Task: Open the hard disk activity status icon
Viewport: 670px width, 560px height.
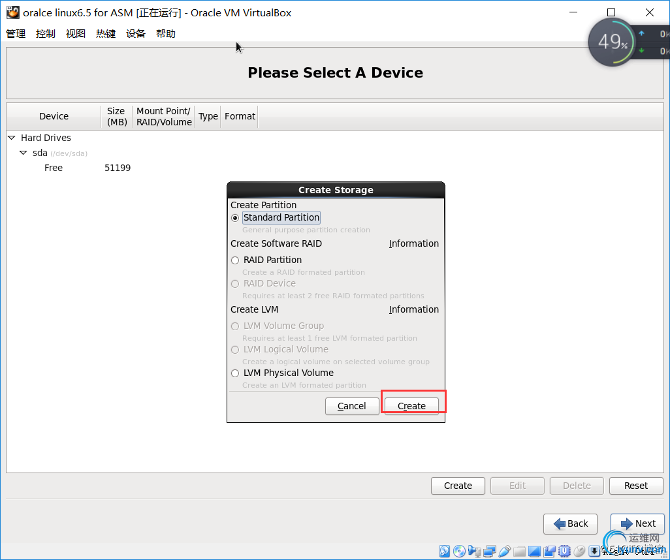Action: 445,551
